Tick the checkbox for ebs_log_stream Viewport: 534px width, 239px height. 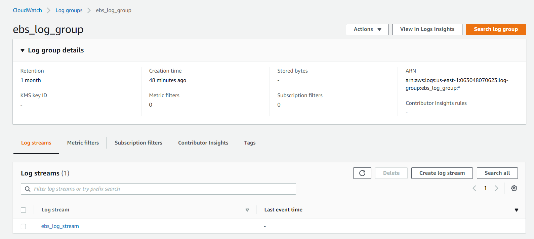(x=24, y=227)
